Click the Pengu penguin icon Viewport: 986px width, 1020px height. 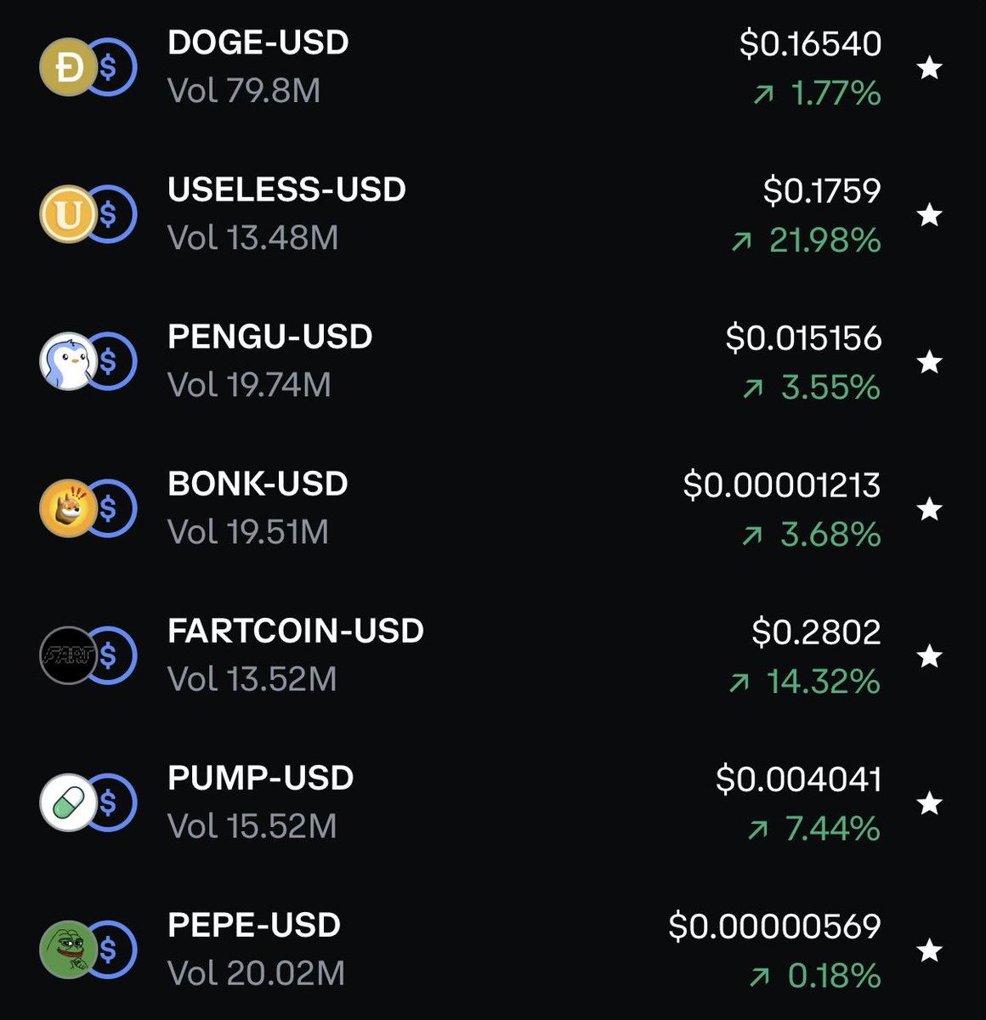(x=68, y=361)
